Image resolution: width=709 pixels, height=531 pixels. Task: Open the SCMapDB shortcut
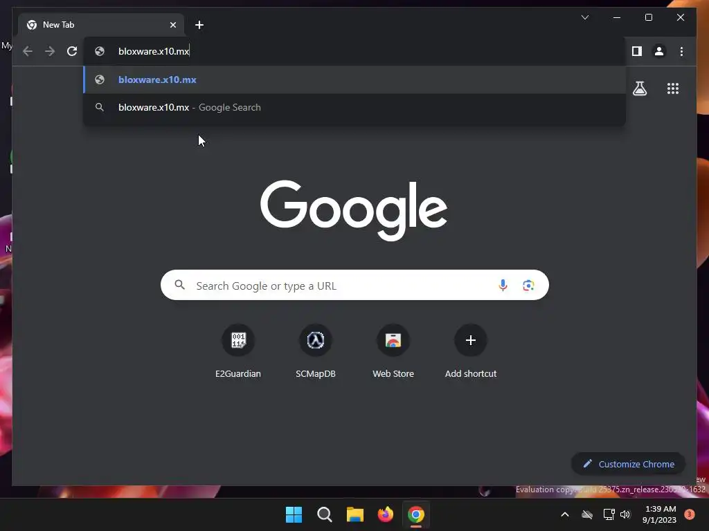click(316, 352)
